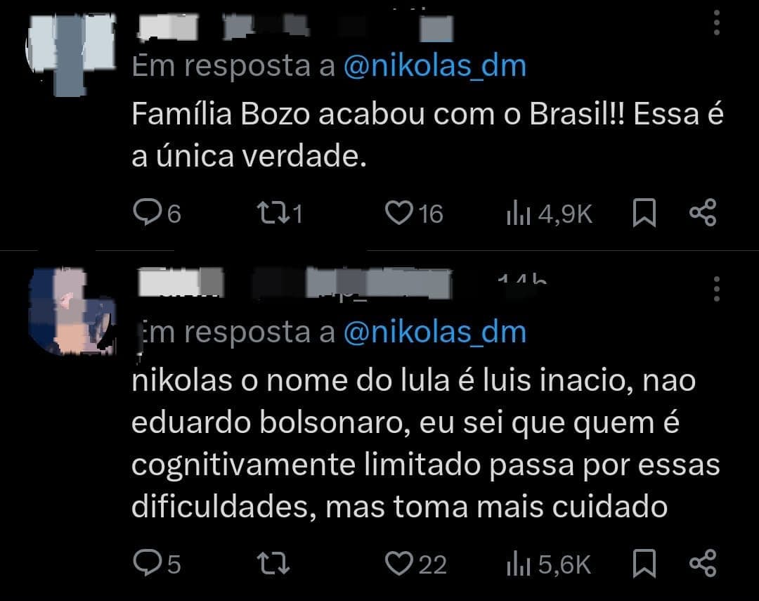
Task: View analytics showing 5,6K views
Action: (522, 562)
